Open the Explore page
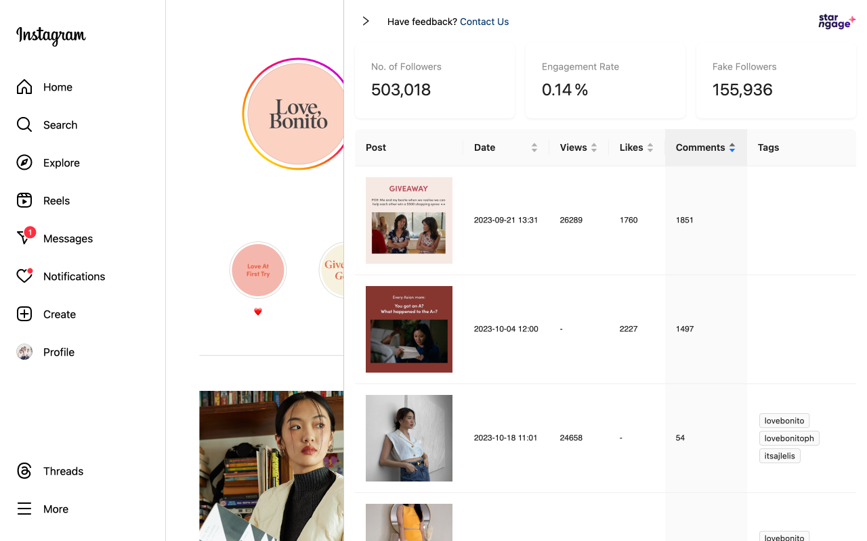867x541 pixels. [x=62, y=162]
